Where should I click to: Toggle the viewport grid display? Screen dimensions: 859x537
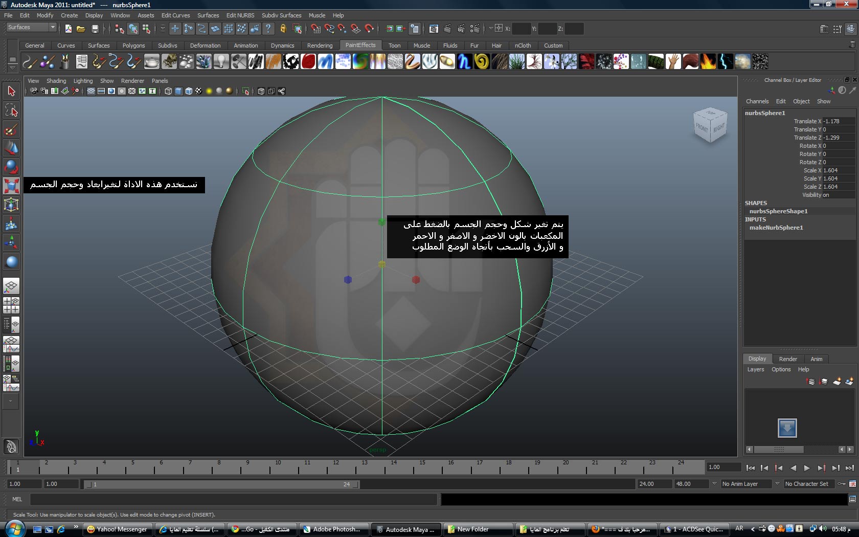pyautogui.click(x=91, y=91)
